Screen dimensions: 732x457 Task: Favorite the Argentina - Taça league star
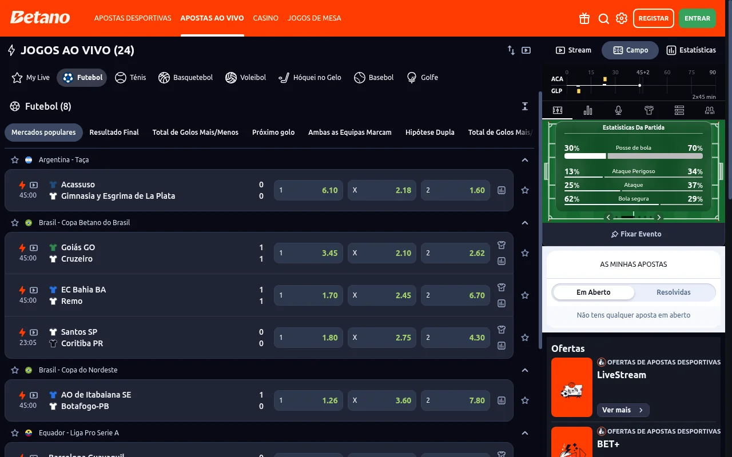coord(15,160)
